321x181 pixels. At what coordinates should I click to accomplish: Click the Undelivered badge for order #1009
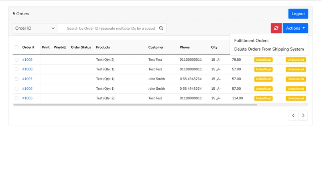(296, 60)
